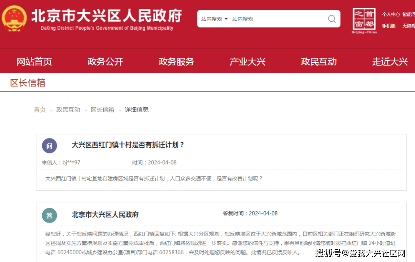Select the 政务服务 navigation item
The width and height of the screenshot is (415, 262).
(176, 62)
